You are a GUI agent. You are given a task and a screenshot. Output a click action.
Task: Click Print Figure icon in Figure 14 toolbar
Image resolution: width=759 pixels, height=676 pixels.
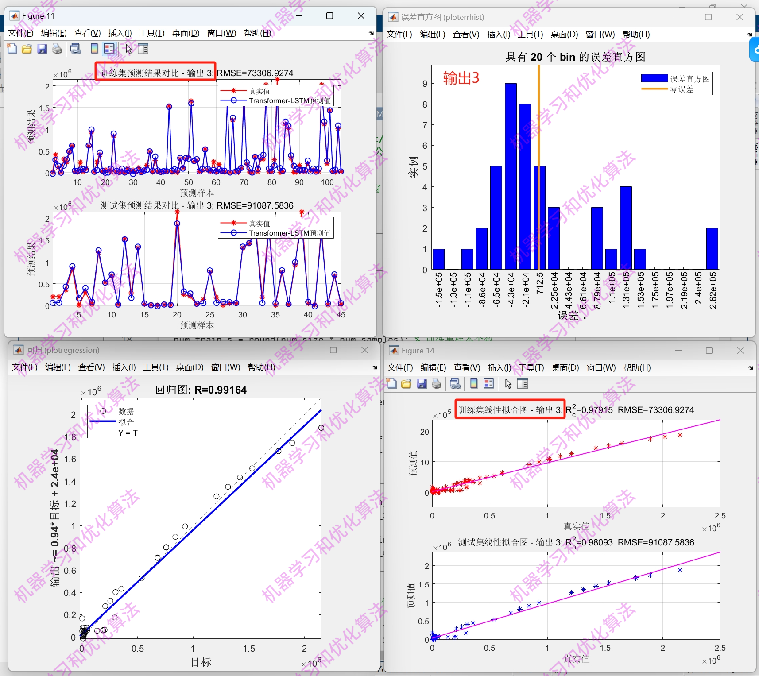tap(437, 383)
